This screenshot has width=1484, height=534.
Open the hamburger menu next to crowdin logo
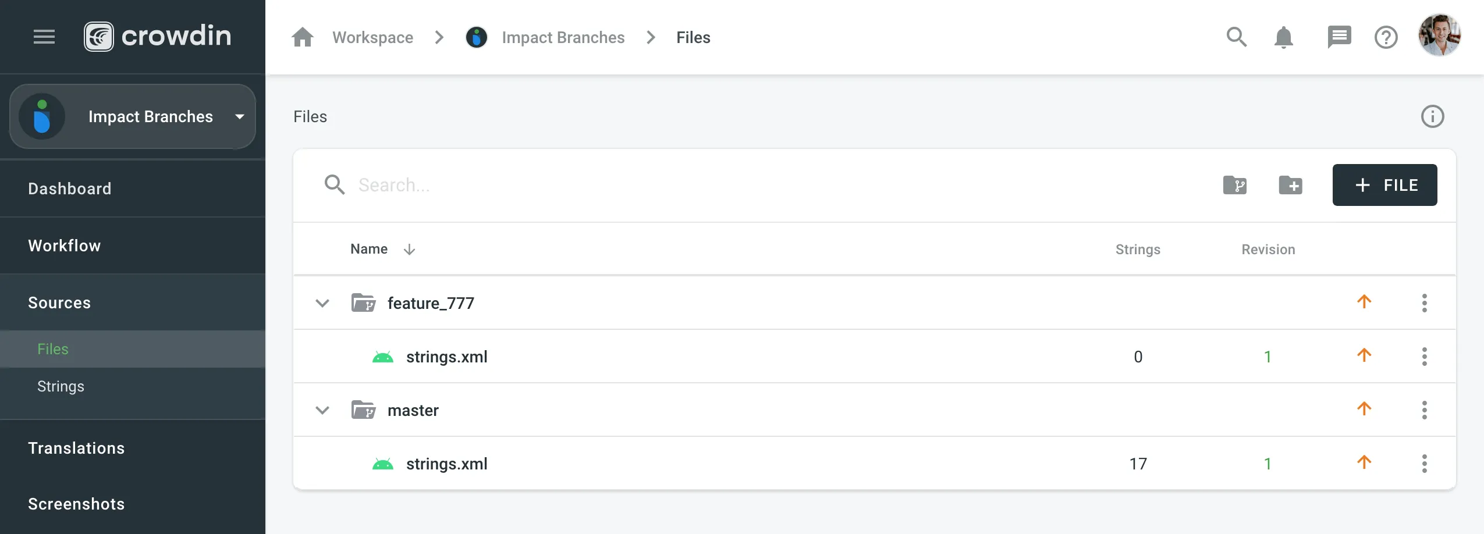point(44,37)
